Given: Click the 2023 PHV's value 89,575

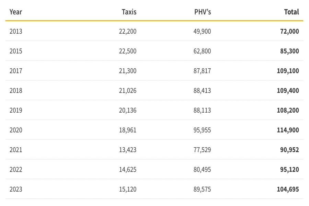Looking at the screenshot, I should pyautogui.click(x=202, y=190).
